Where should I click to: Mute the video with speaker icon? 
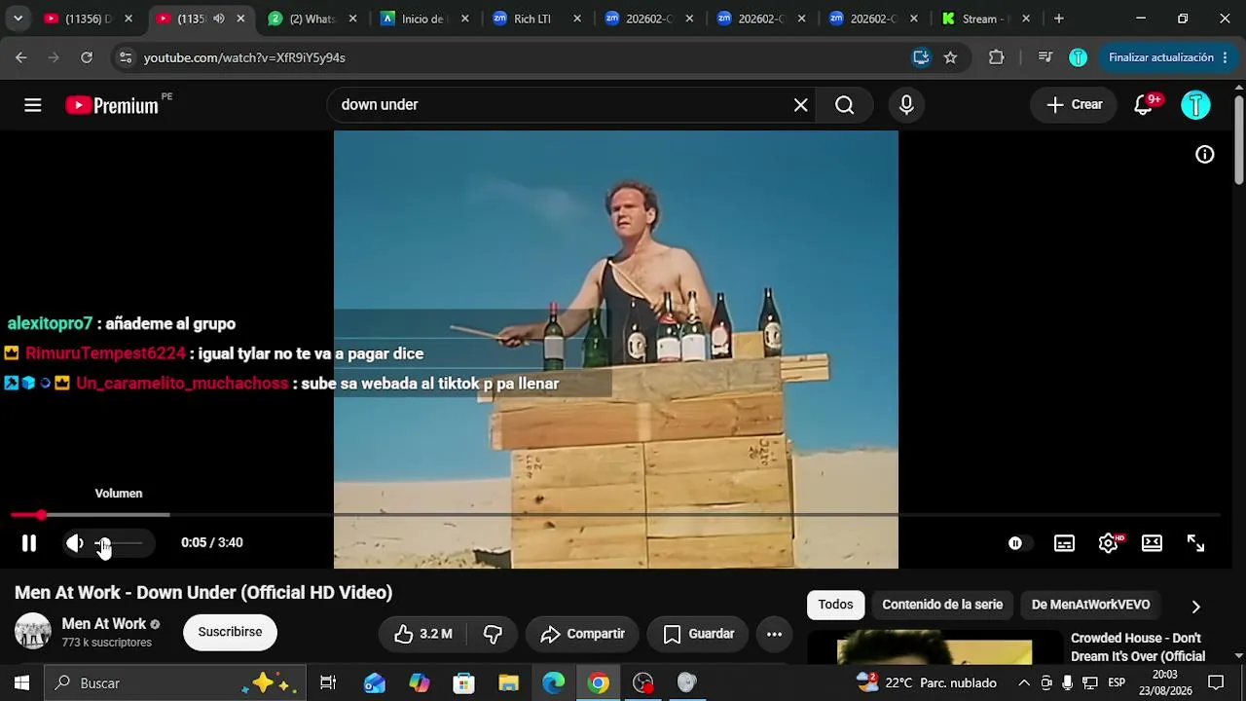coord(75,543)
